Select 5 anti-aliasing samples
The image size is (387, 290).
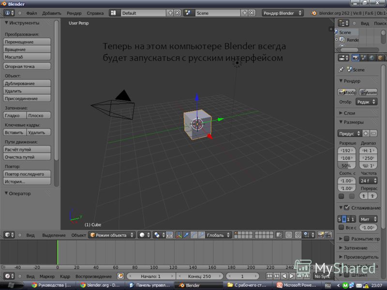340,219
